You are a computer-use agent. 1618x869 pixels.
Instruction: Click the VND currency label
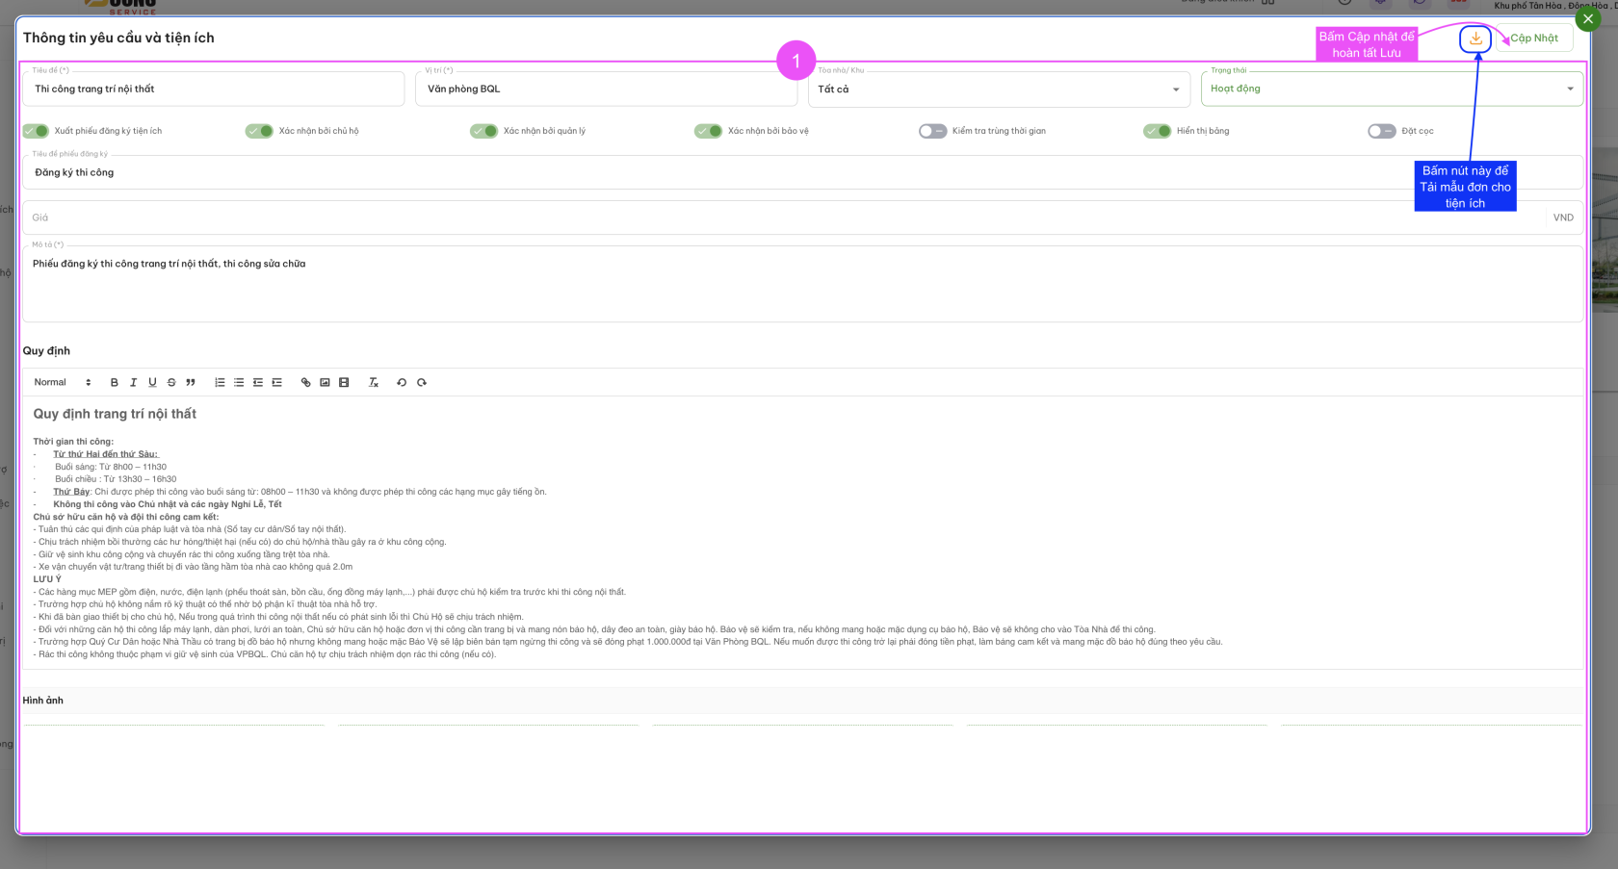click(1563, 218)
